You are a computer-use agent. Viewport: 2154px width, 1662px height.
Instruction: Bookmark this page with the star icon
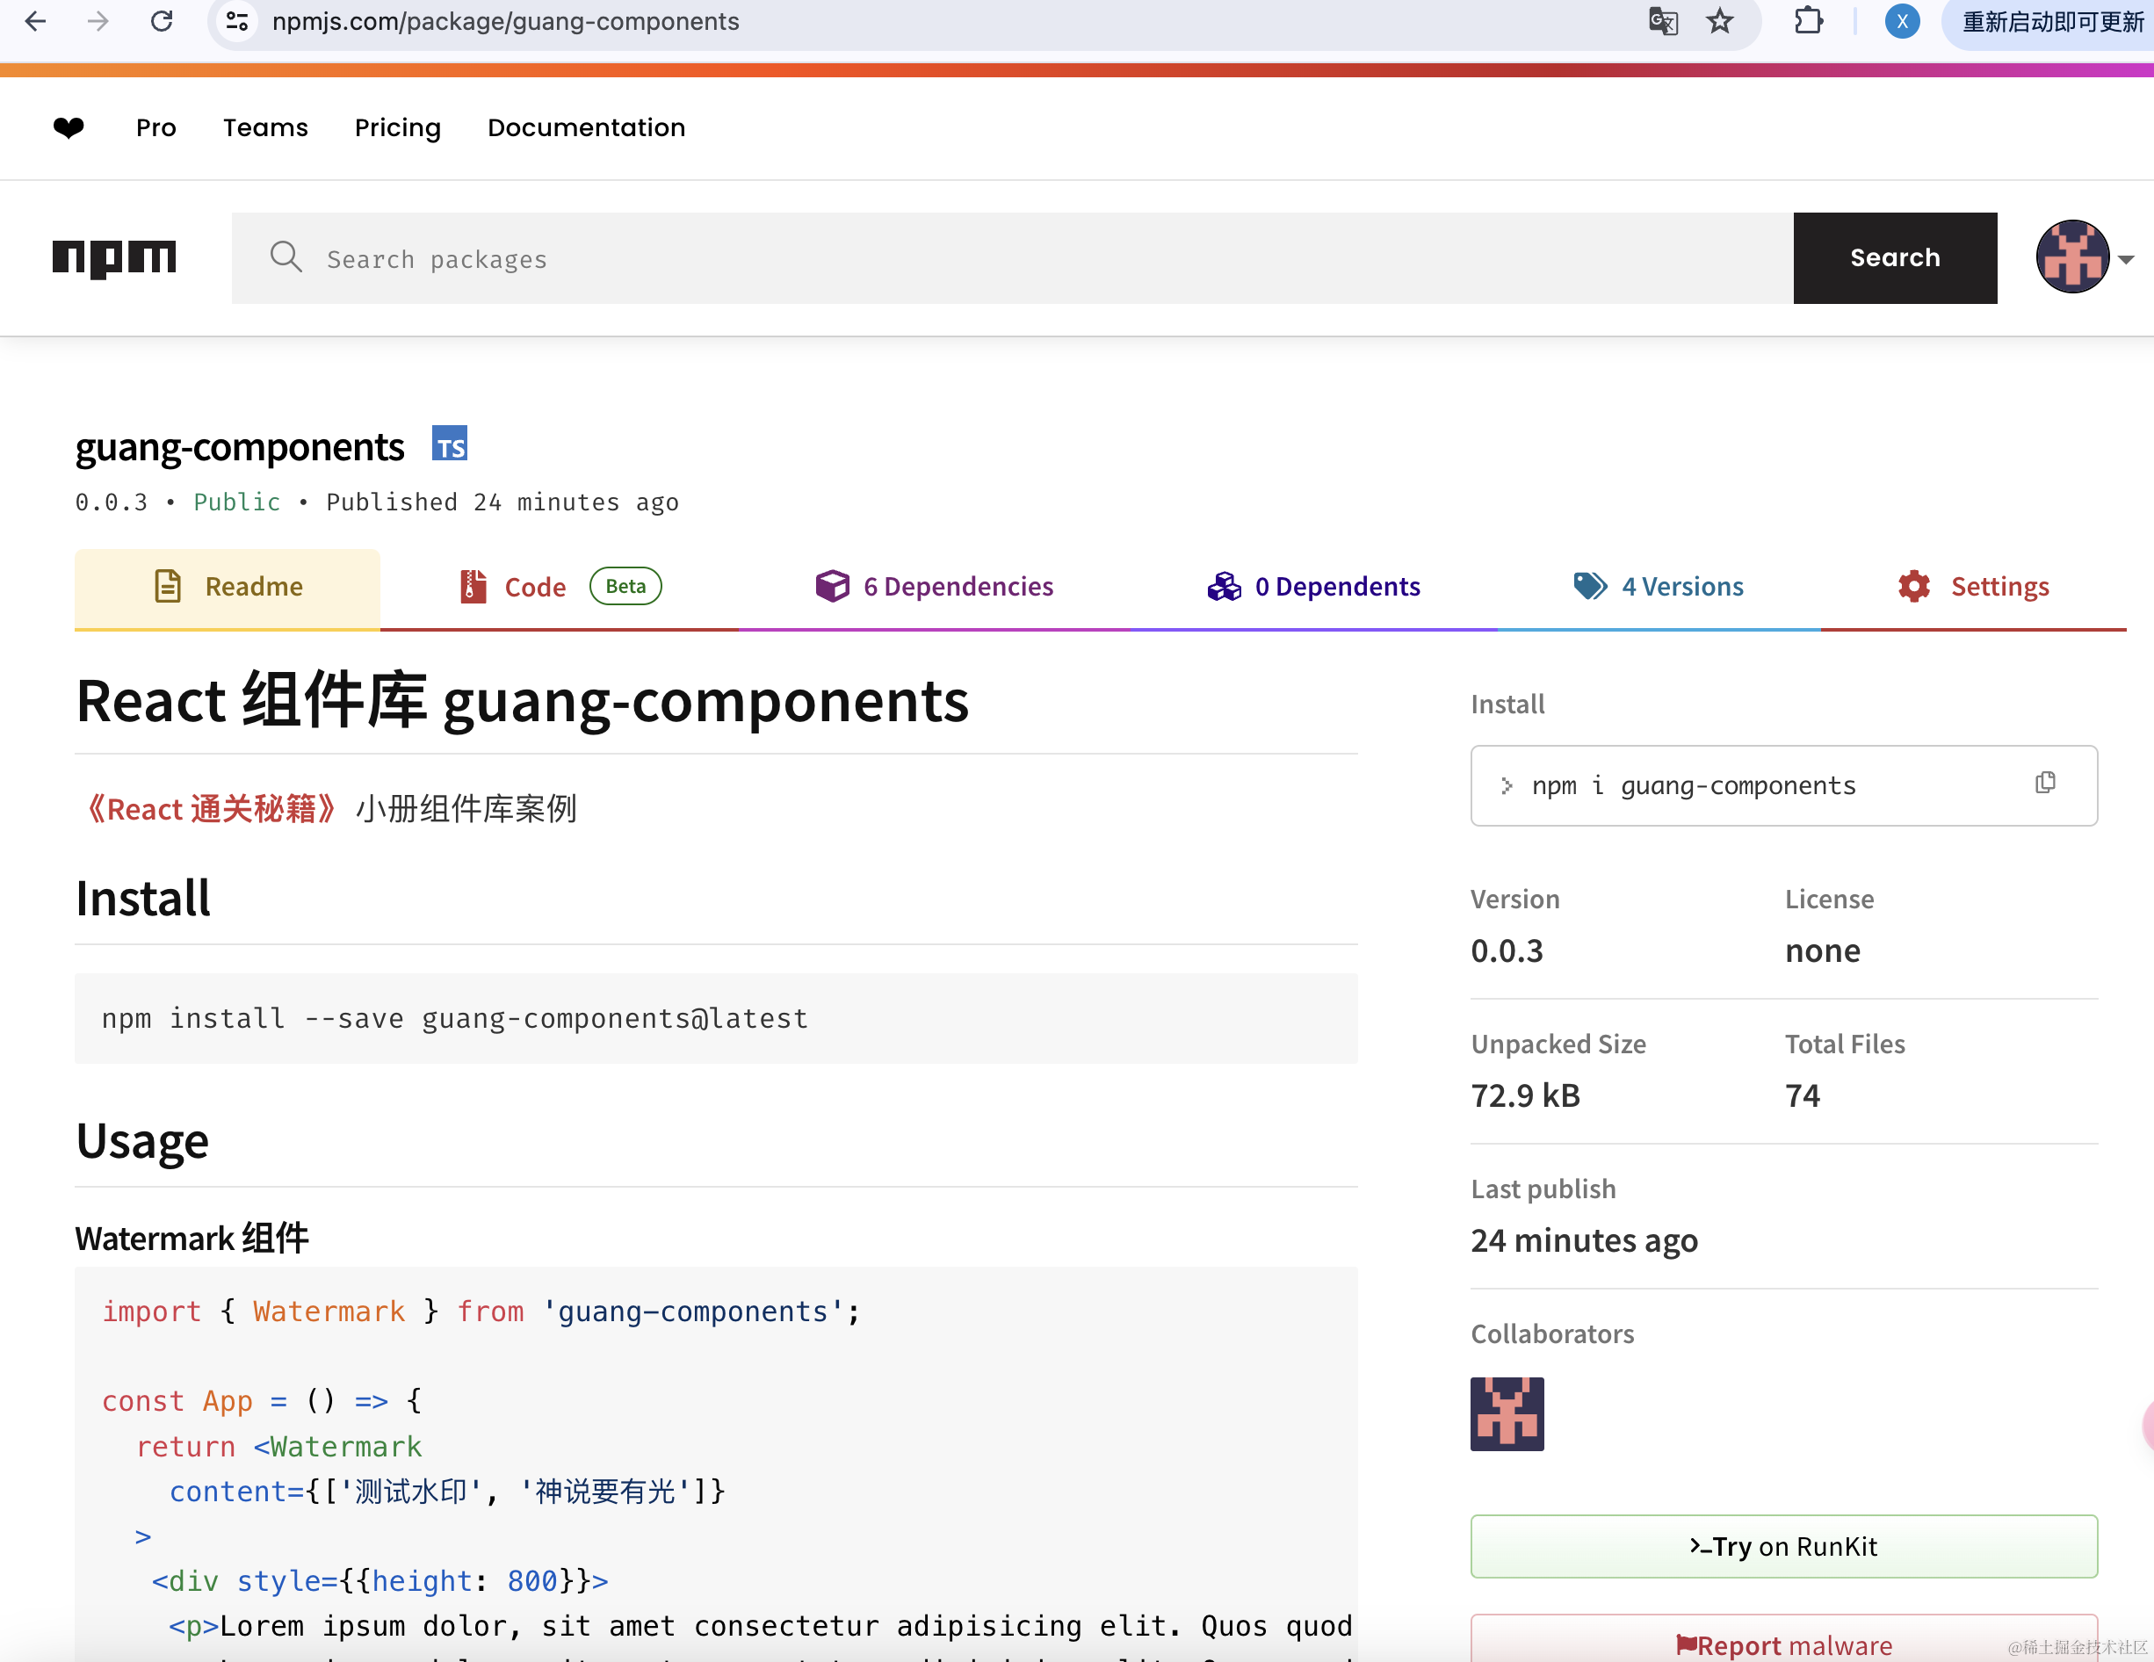coord(1720,21)
